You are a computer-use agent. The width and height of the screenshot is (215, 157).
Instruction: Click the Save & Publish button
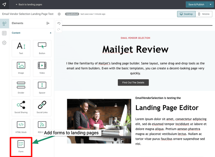tap(196, 5)
